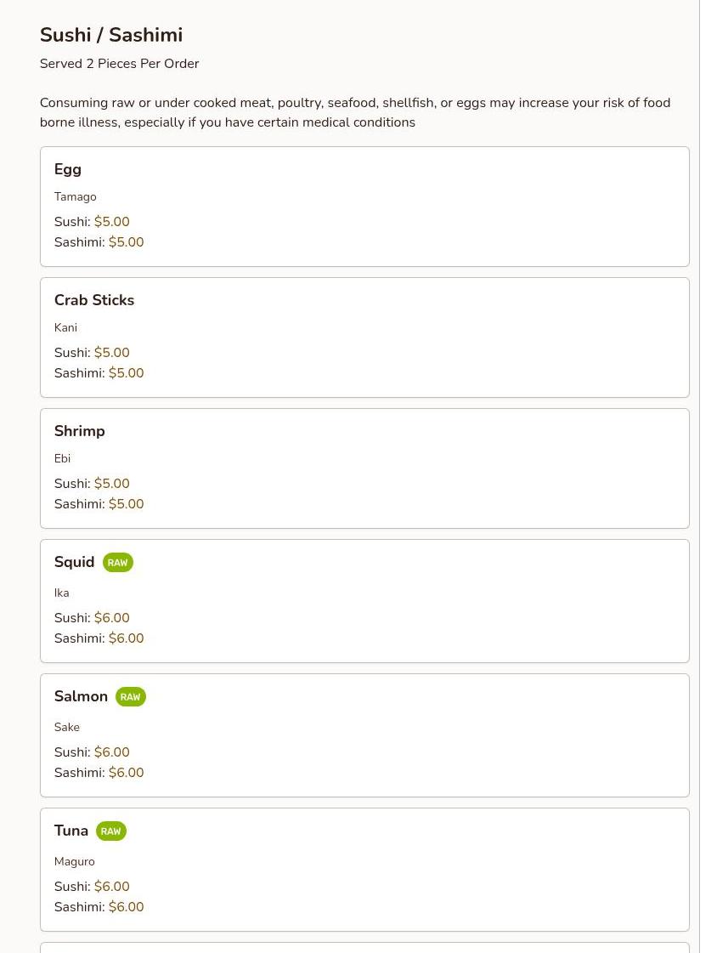Click the Served 2 Pieces Per Order note
Image resolution: width=717 pixels, height=953 pixels.
click(120, 64)
